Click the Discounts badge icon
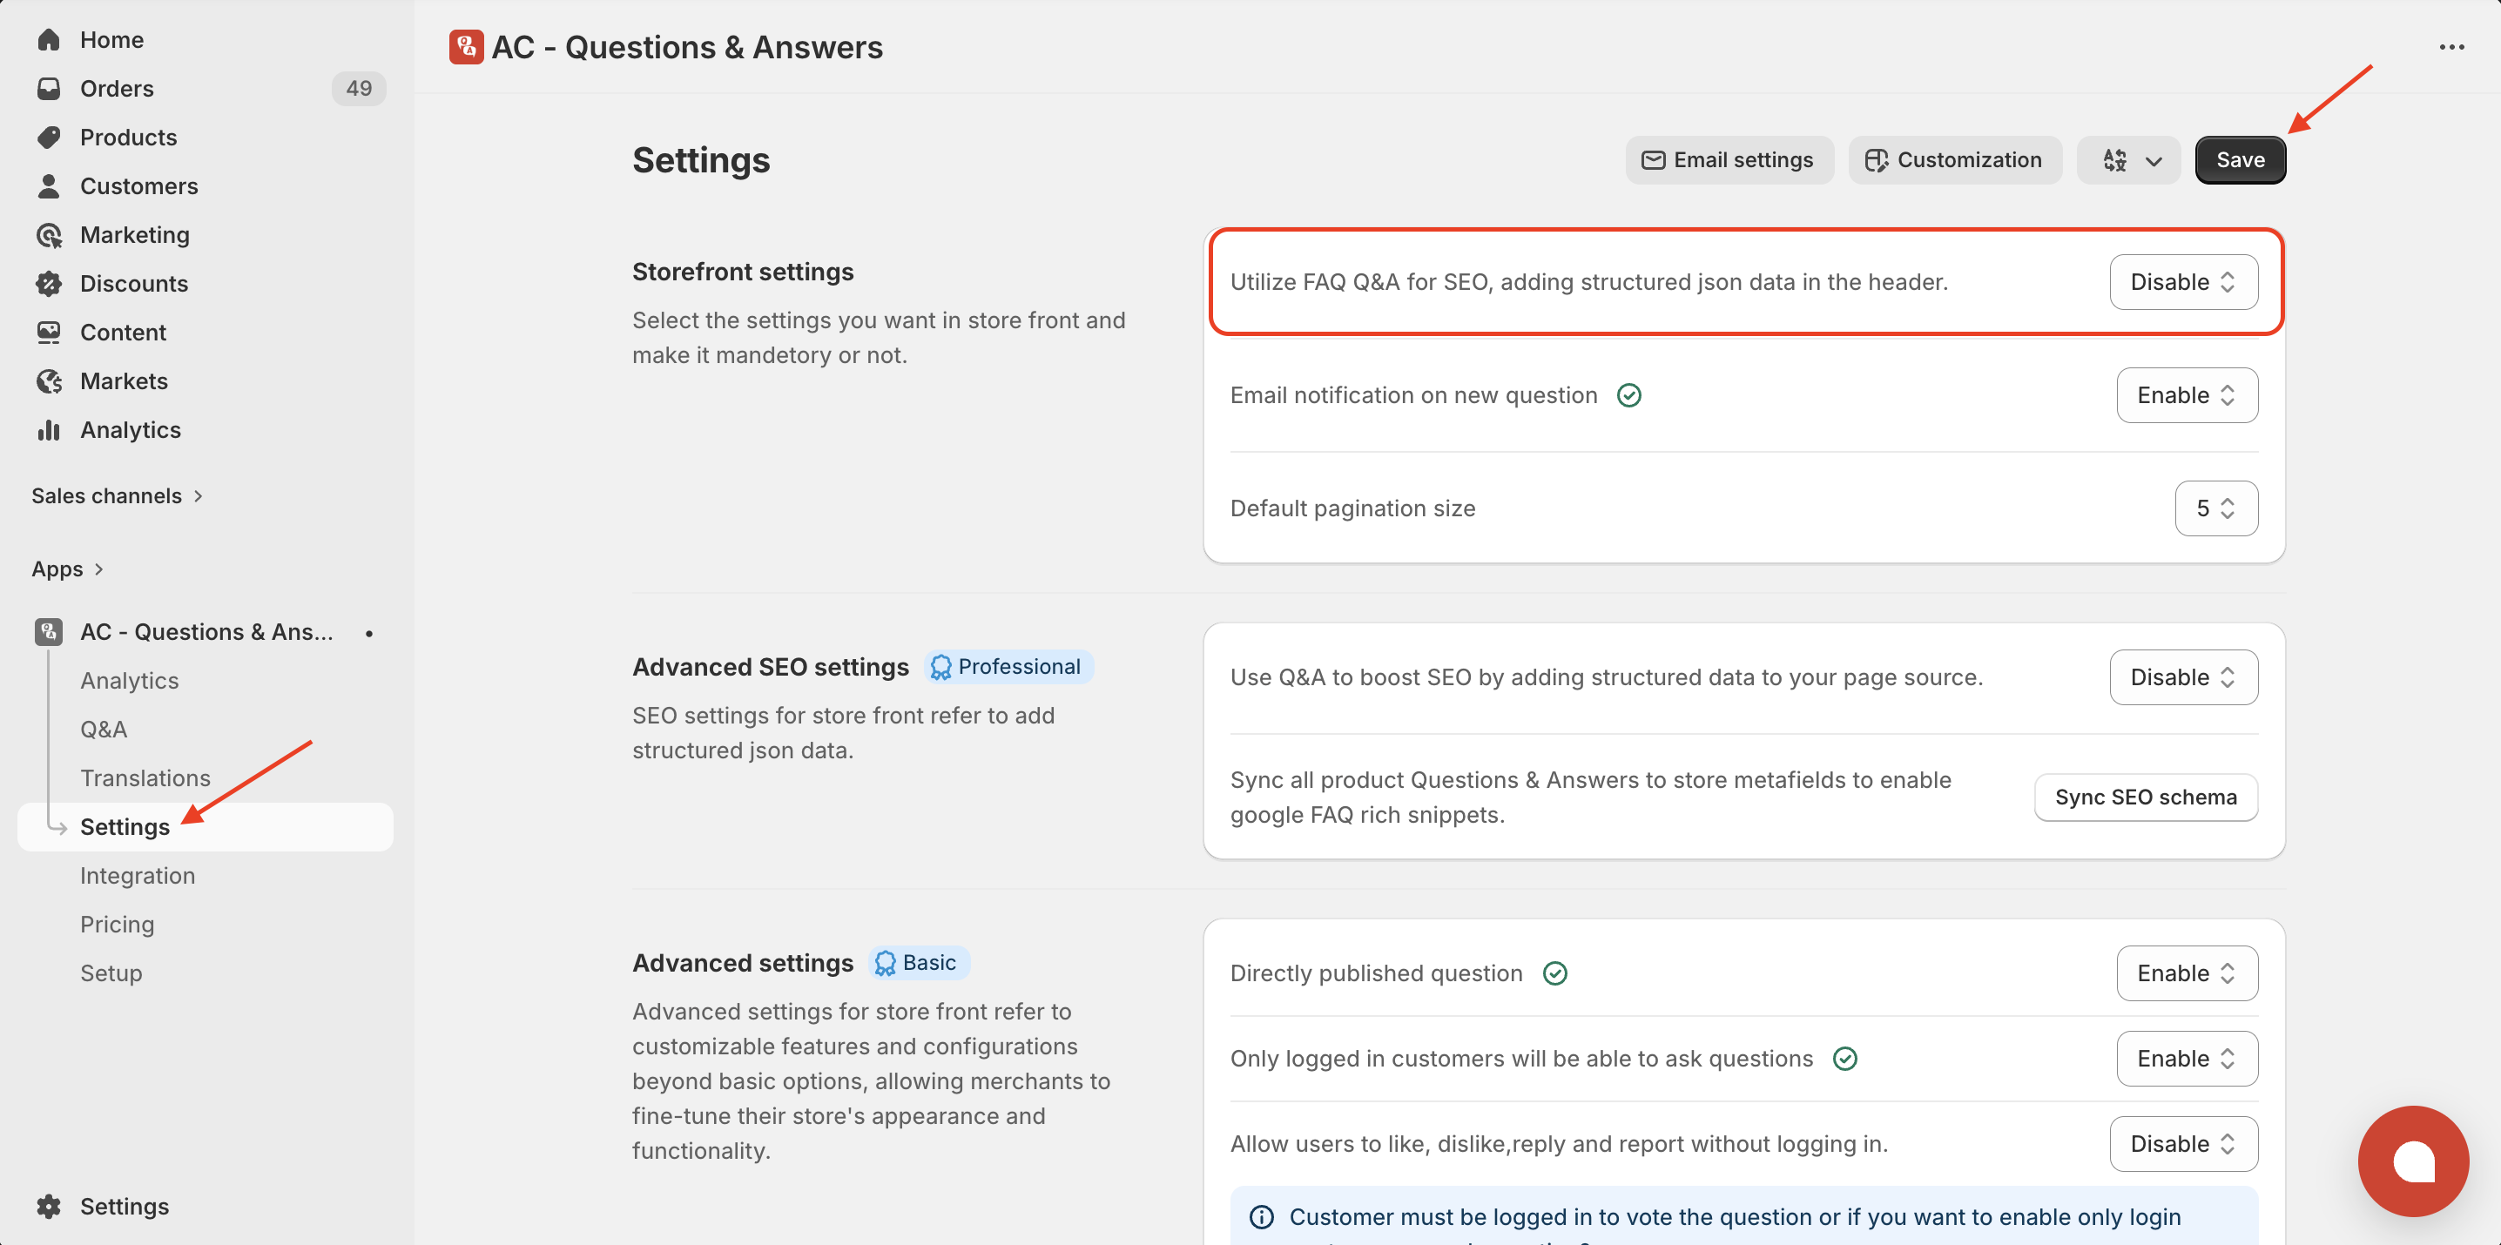 [x=49, y=283]
